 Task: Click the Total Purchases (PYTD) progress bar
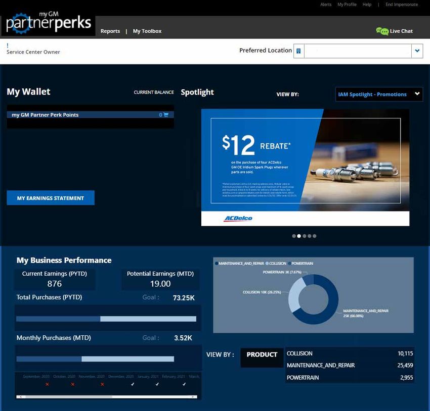click(x=106, y=319)
